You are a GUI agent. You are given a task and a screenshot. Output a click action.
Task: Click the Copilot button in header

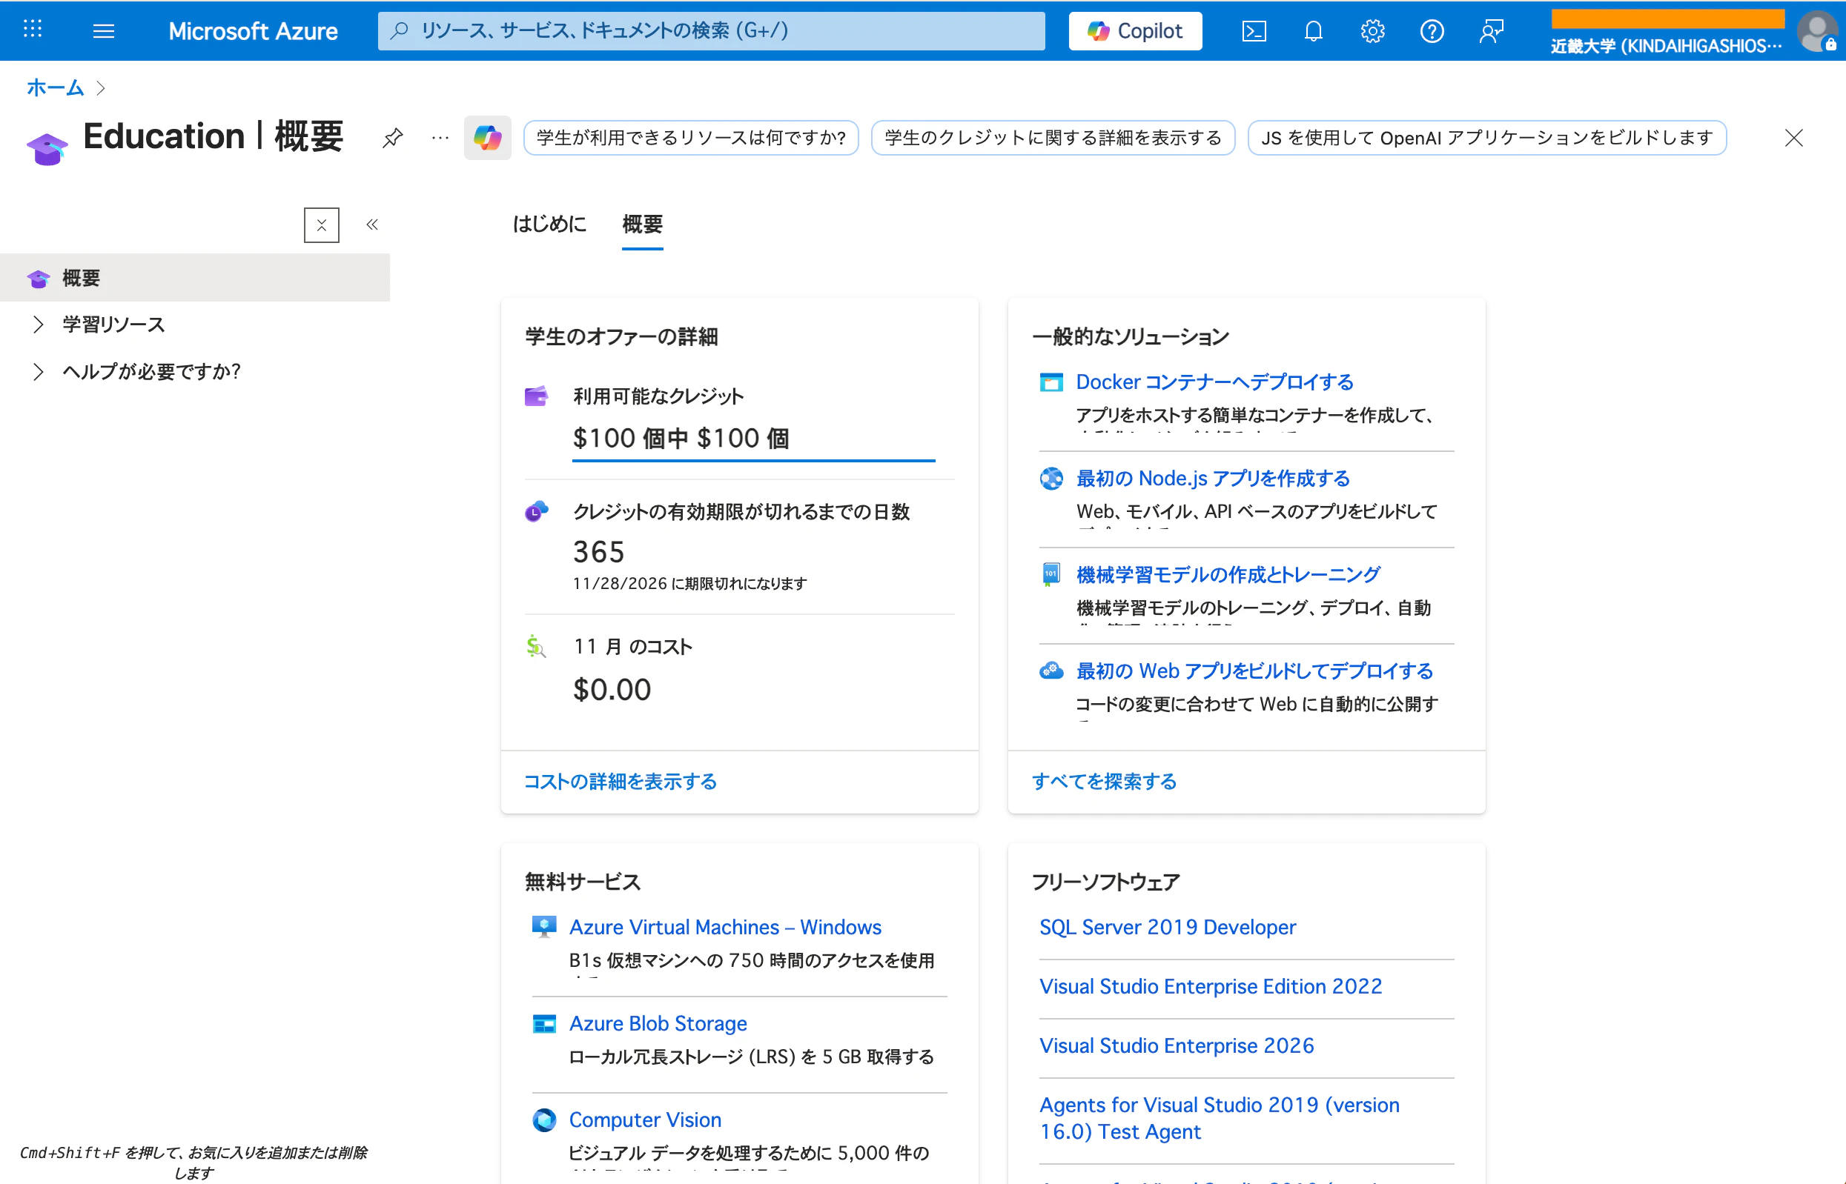(1135, 31)
